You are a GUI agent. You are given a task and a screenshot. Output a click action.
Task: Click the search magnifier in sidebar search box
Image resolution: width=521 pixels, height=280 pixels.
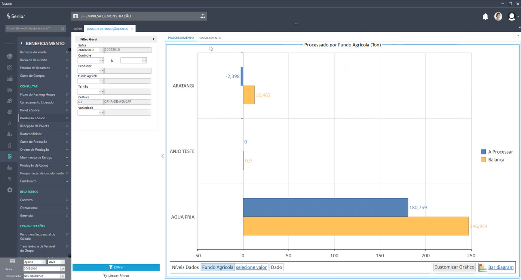[62, 28]
